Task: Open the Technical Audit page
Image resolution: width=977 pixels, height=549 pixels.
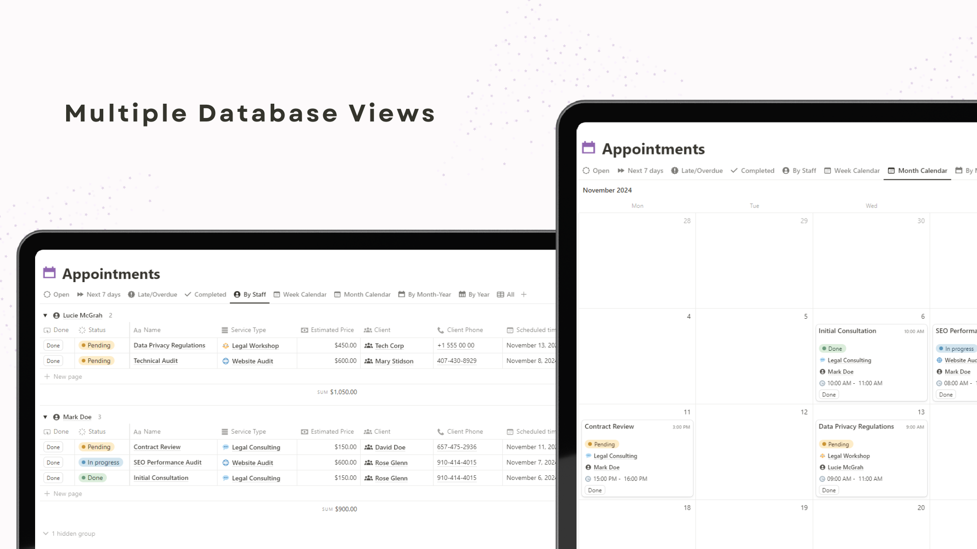Action: (x=156, y=361)
